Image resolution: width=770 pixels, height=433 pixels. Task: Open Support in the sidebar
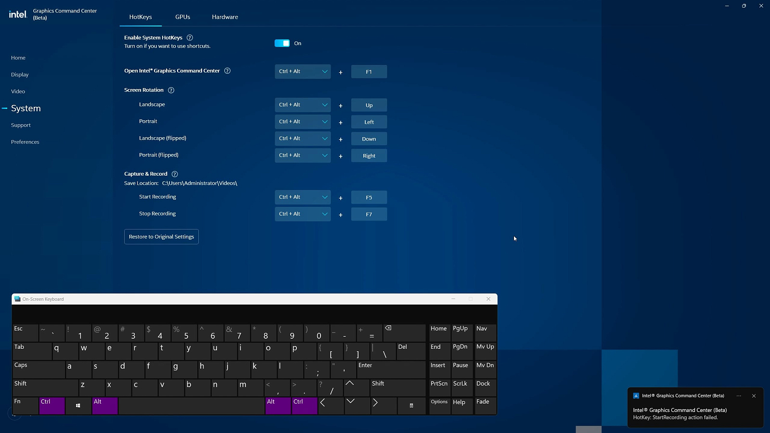[x=21, y=125]
